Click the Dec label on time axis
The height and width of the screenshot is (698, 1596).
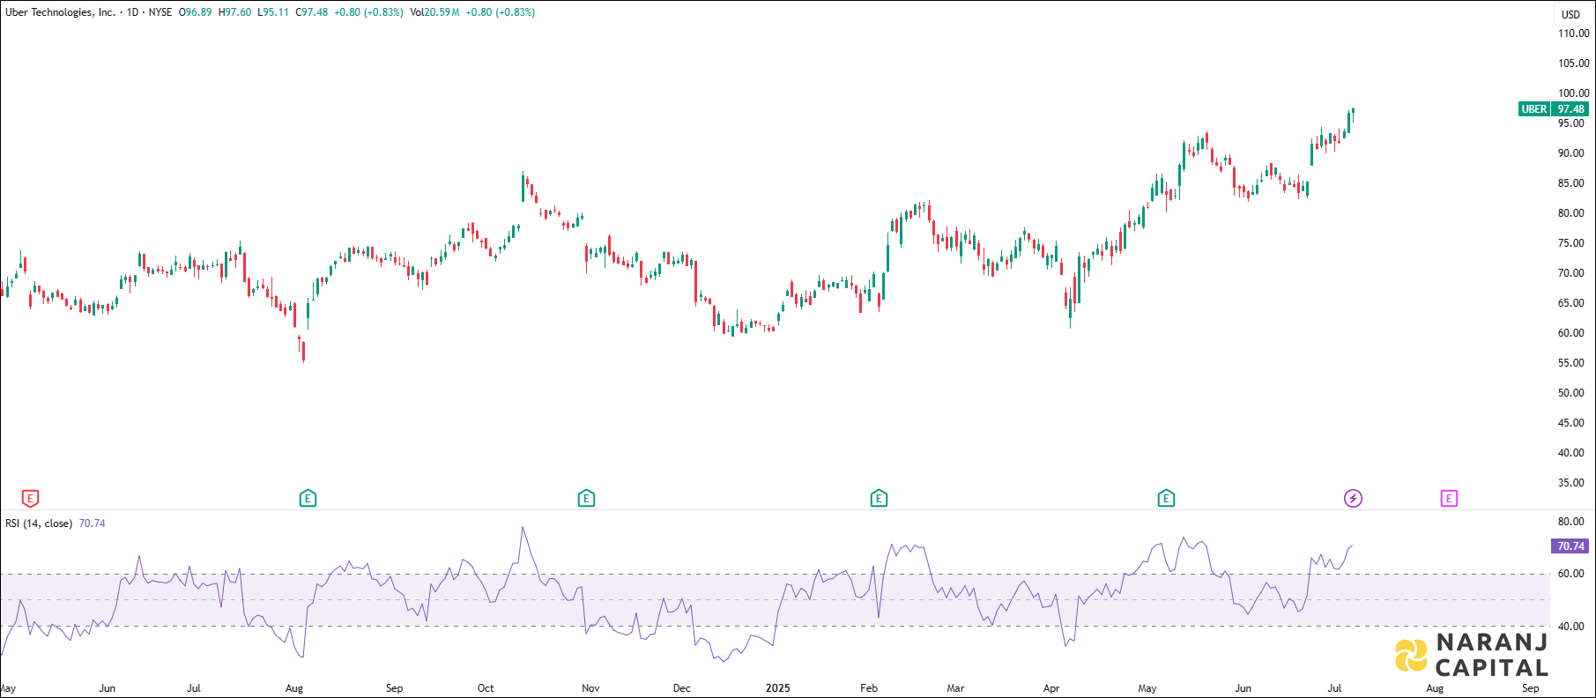click(681, 688)
